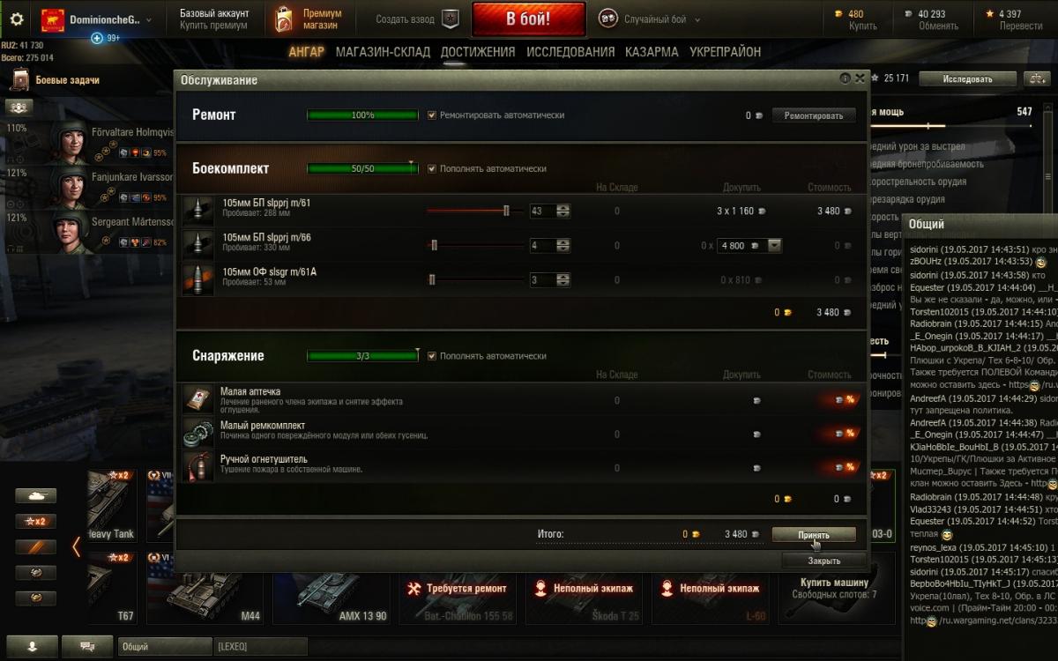
Task: Select the Малая аптечка consumable icon
Action: tap(197, 398)
